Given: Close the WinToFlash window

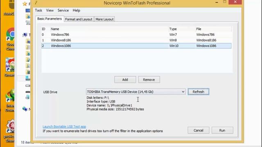Looking at the screenshot, I should coord(235,2).
